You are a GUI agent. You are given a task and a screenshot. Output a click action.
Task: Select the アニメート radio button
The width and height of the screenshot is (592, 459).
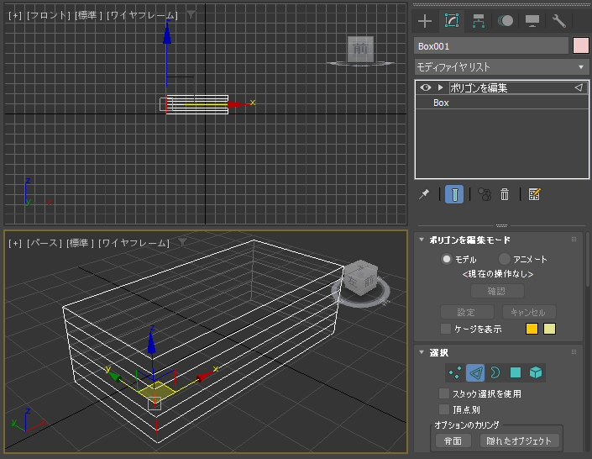(x=505, y=260)
